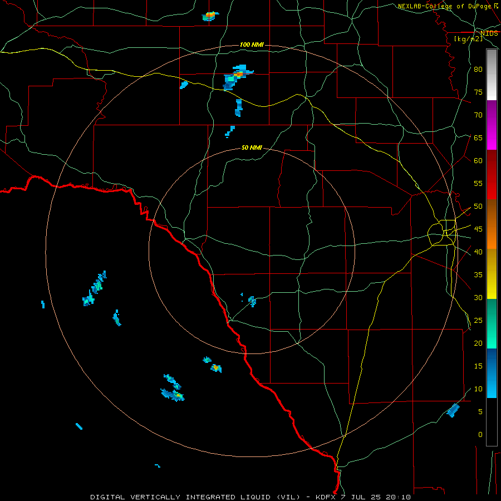Click the [kg/m2] units label
This screenshot has width=501, height=501.
tap(469, 39)
